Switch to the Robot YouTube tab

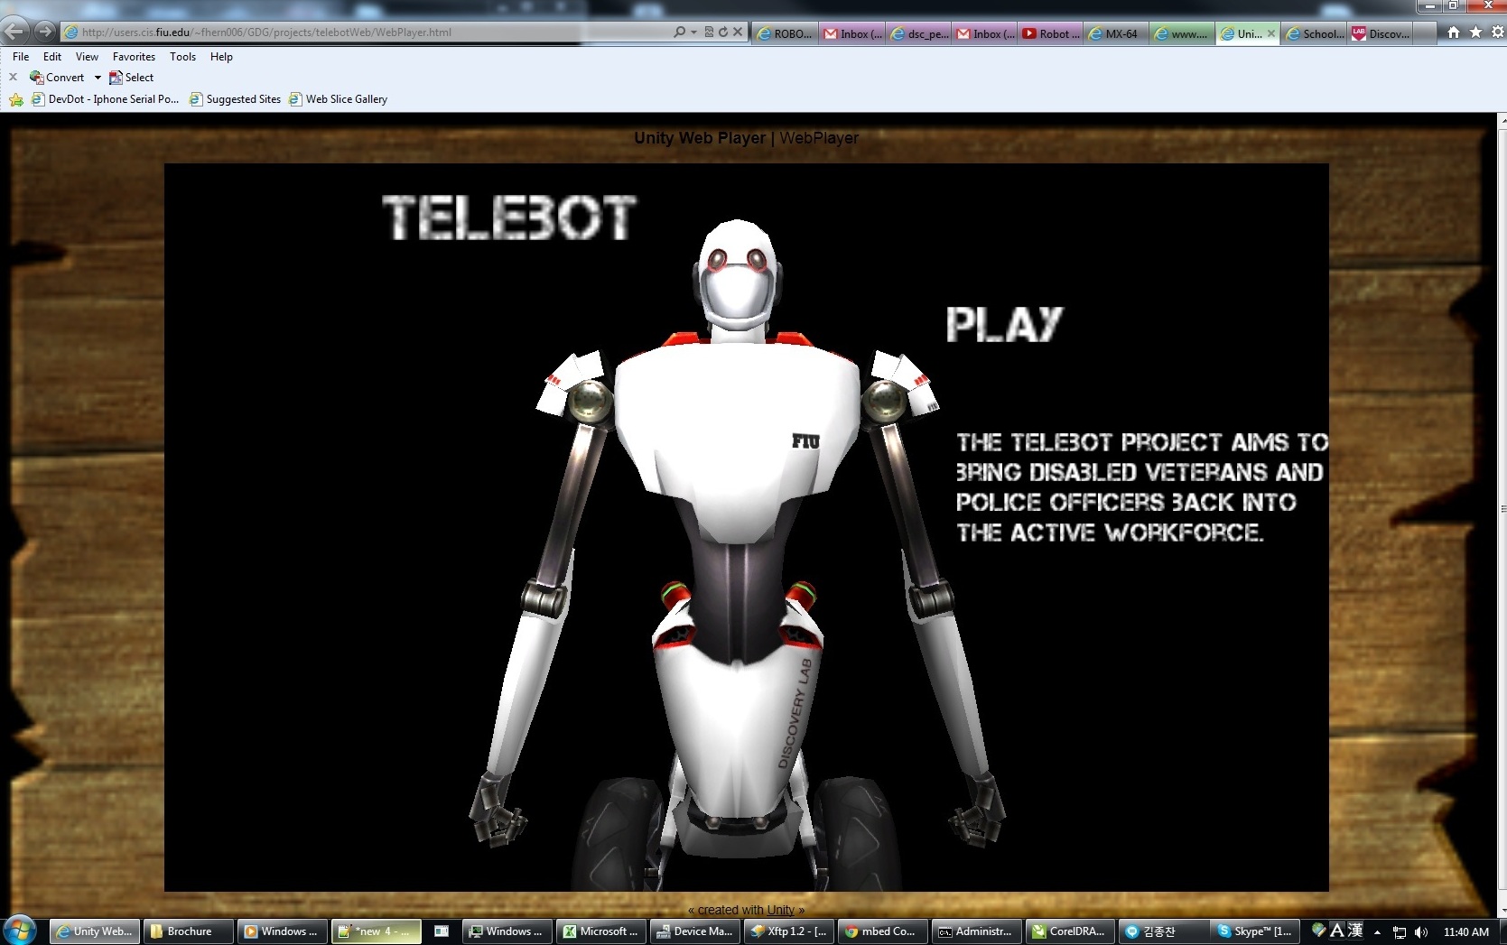(x=1051, y=33)
